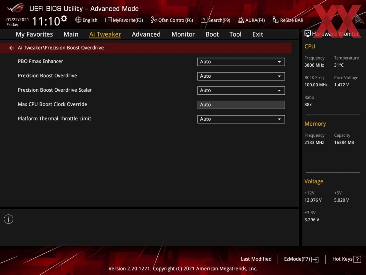Image resolution: width=366 pixels, height=275 pixels.
Task: Open the Monitor tab
Action: [183, 34]
